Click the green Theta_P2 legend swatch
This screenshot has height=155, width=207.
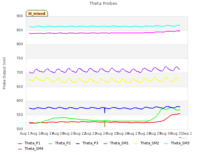pos(50,143)
